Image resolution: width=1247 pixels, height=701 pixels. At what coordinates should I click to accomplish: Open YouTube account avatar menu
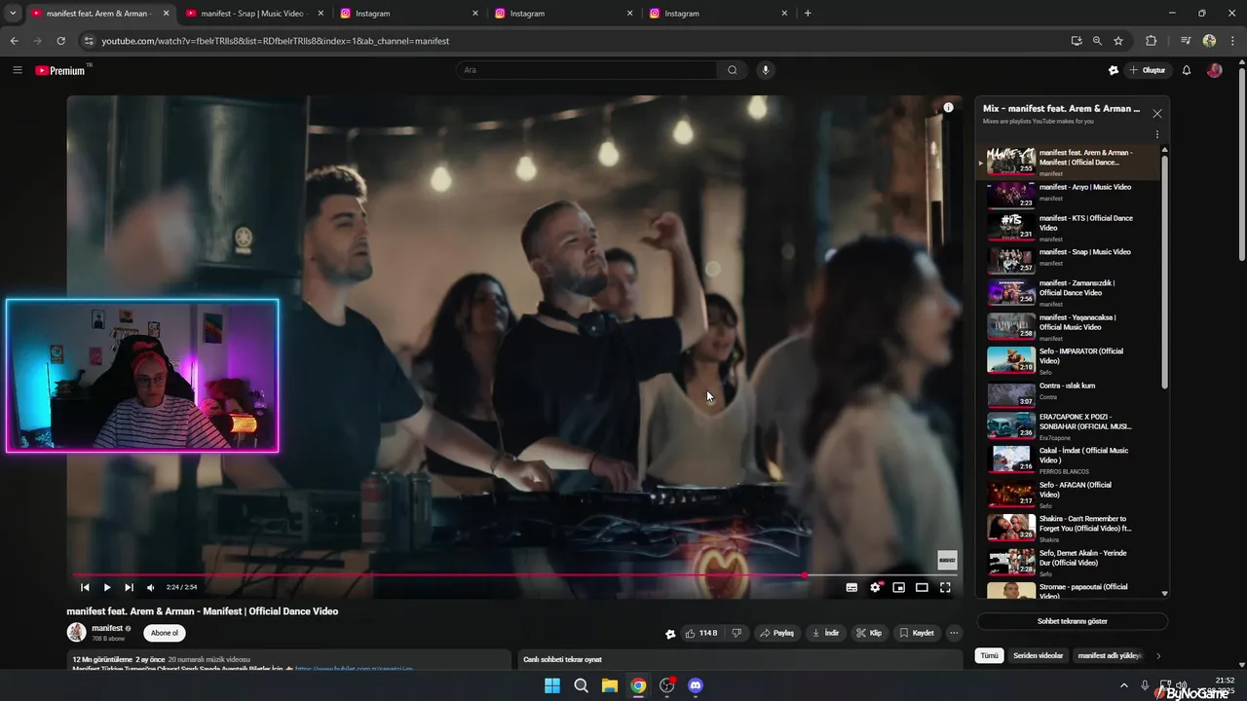click(x=1214, y=70)
